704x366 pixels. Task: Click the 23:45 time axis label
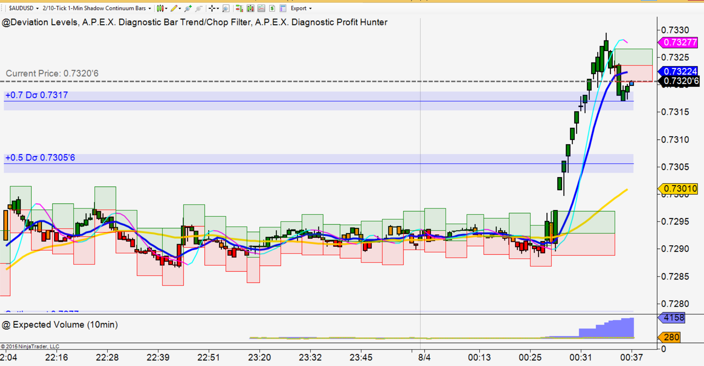(x=361, y=357)
